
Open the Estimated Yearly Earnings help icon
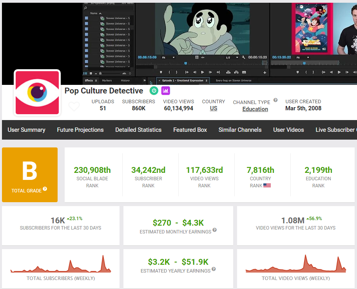coord(214,269)
